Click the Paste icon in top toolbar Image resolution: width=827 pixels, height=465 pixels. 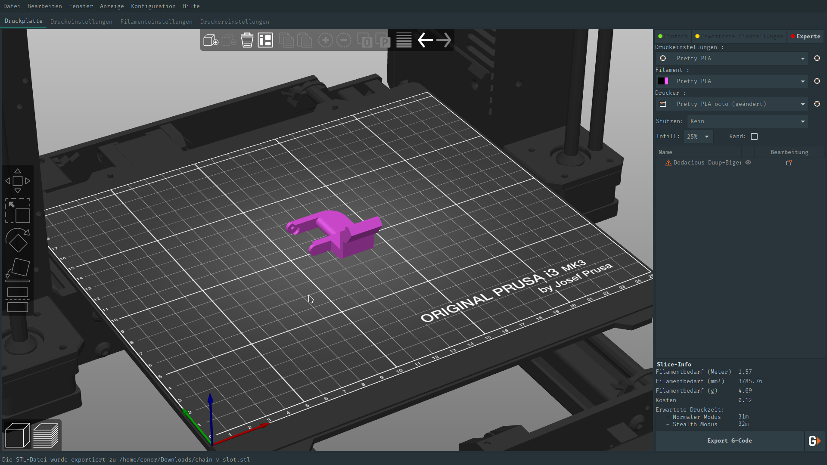pyautogui.click(x=305, y=40)
